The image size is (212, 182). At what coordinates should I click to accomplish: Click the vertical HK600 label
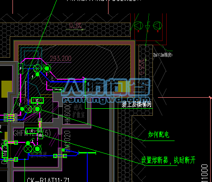(x=67, y=111)
